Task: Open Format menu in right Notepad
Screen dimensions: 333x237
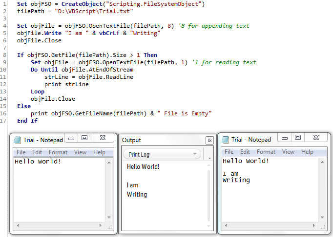Action: click(266, 152)
